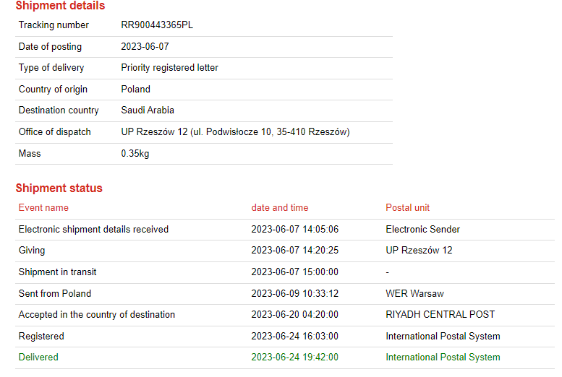The image size is (562, 377).
Task: Select the Delivered status event
Action: 38,357
